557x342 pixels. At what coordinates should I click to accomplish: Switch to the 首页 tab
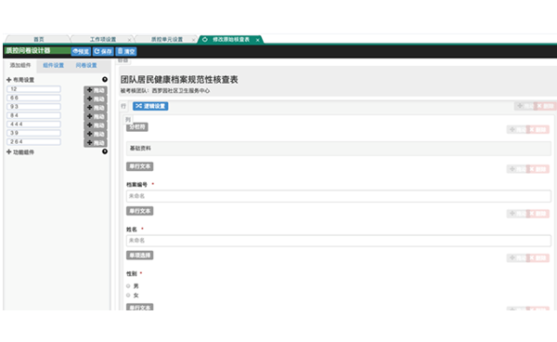tap(38, 39)
